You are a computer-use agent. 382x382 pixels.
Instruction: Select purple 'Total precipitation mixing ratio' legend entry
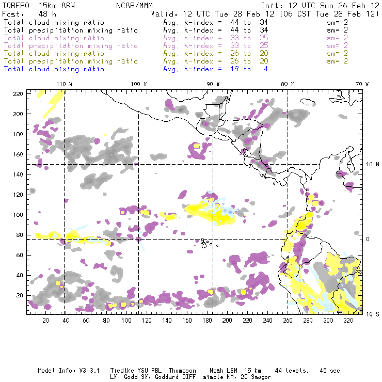click(x=71, y=46)
